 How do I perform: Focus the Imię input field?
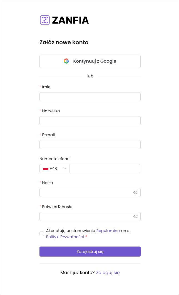(x=90, y=97)
